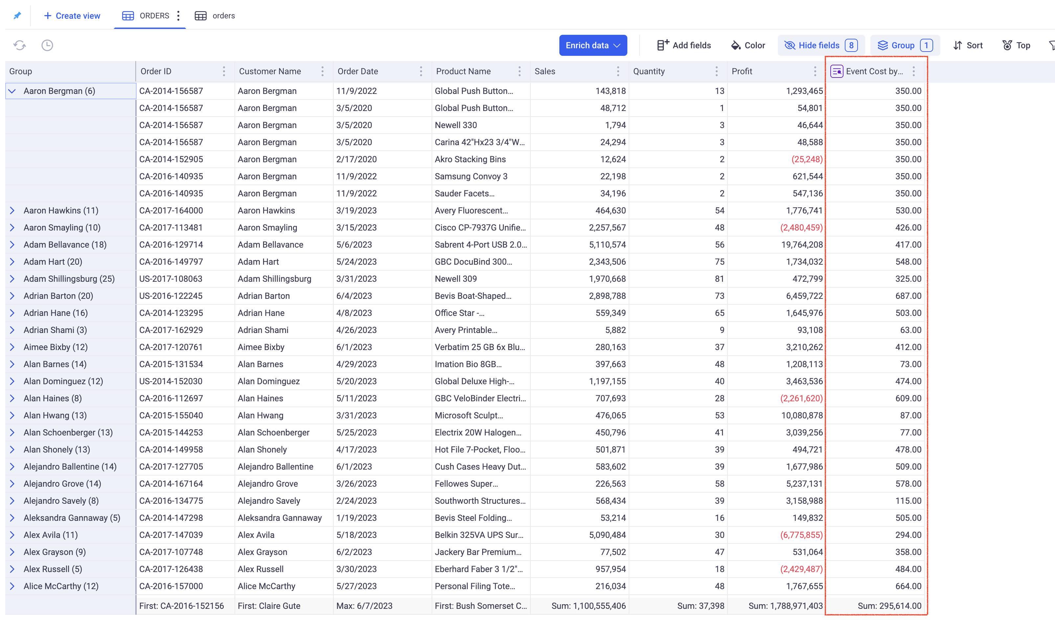Expand the Alice McCarthy group
The width and height of the screenshot is (1055, 620).
pos(12,586)
